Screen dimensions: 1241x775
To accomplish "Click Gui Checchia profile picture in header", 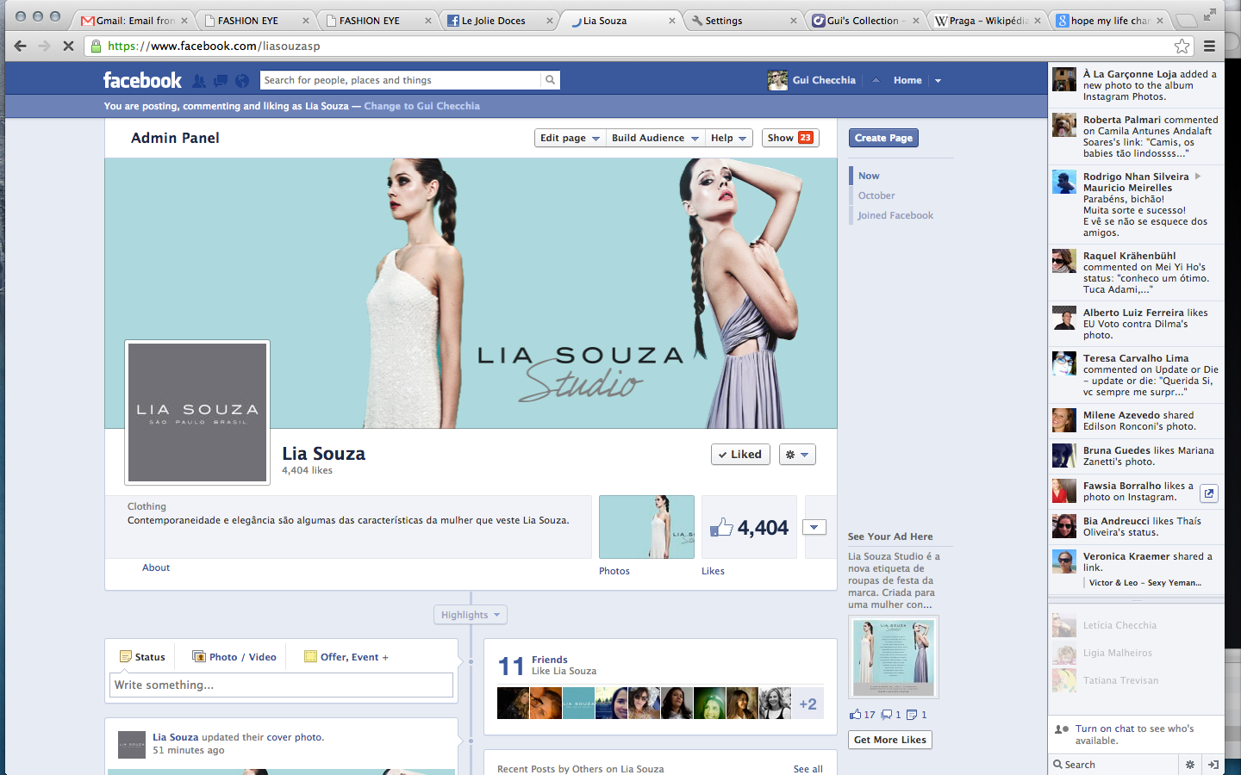I will [777, 80].
